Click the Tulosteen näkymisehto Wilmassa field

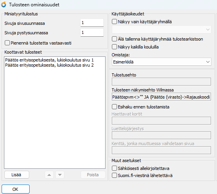(161, 97)
